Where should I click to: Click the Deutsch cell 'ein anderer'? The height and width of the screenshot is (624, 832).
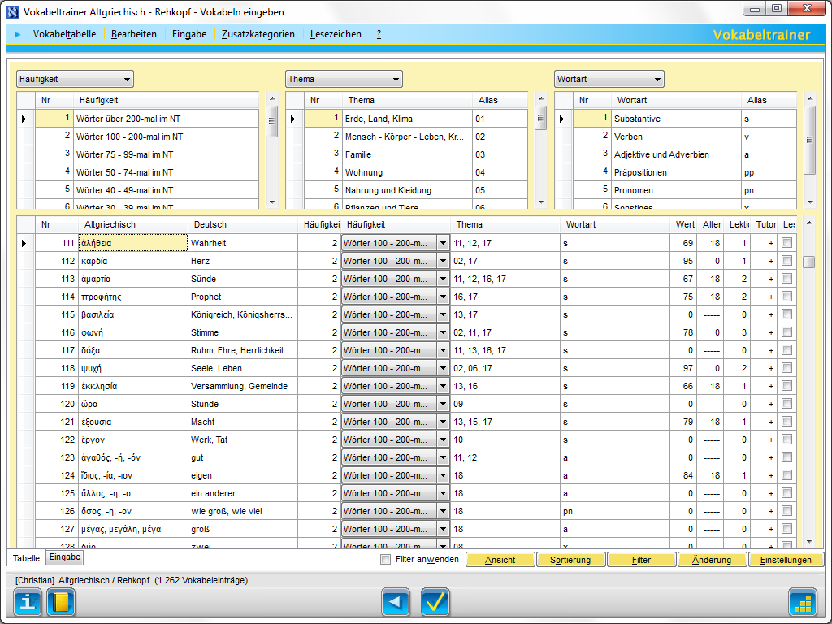tap(242, 493)
